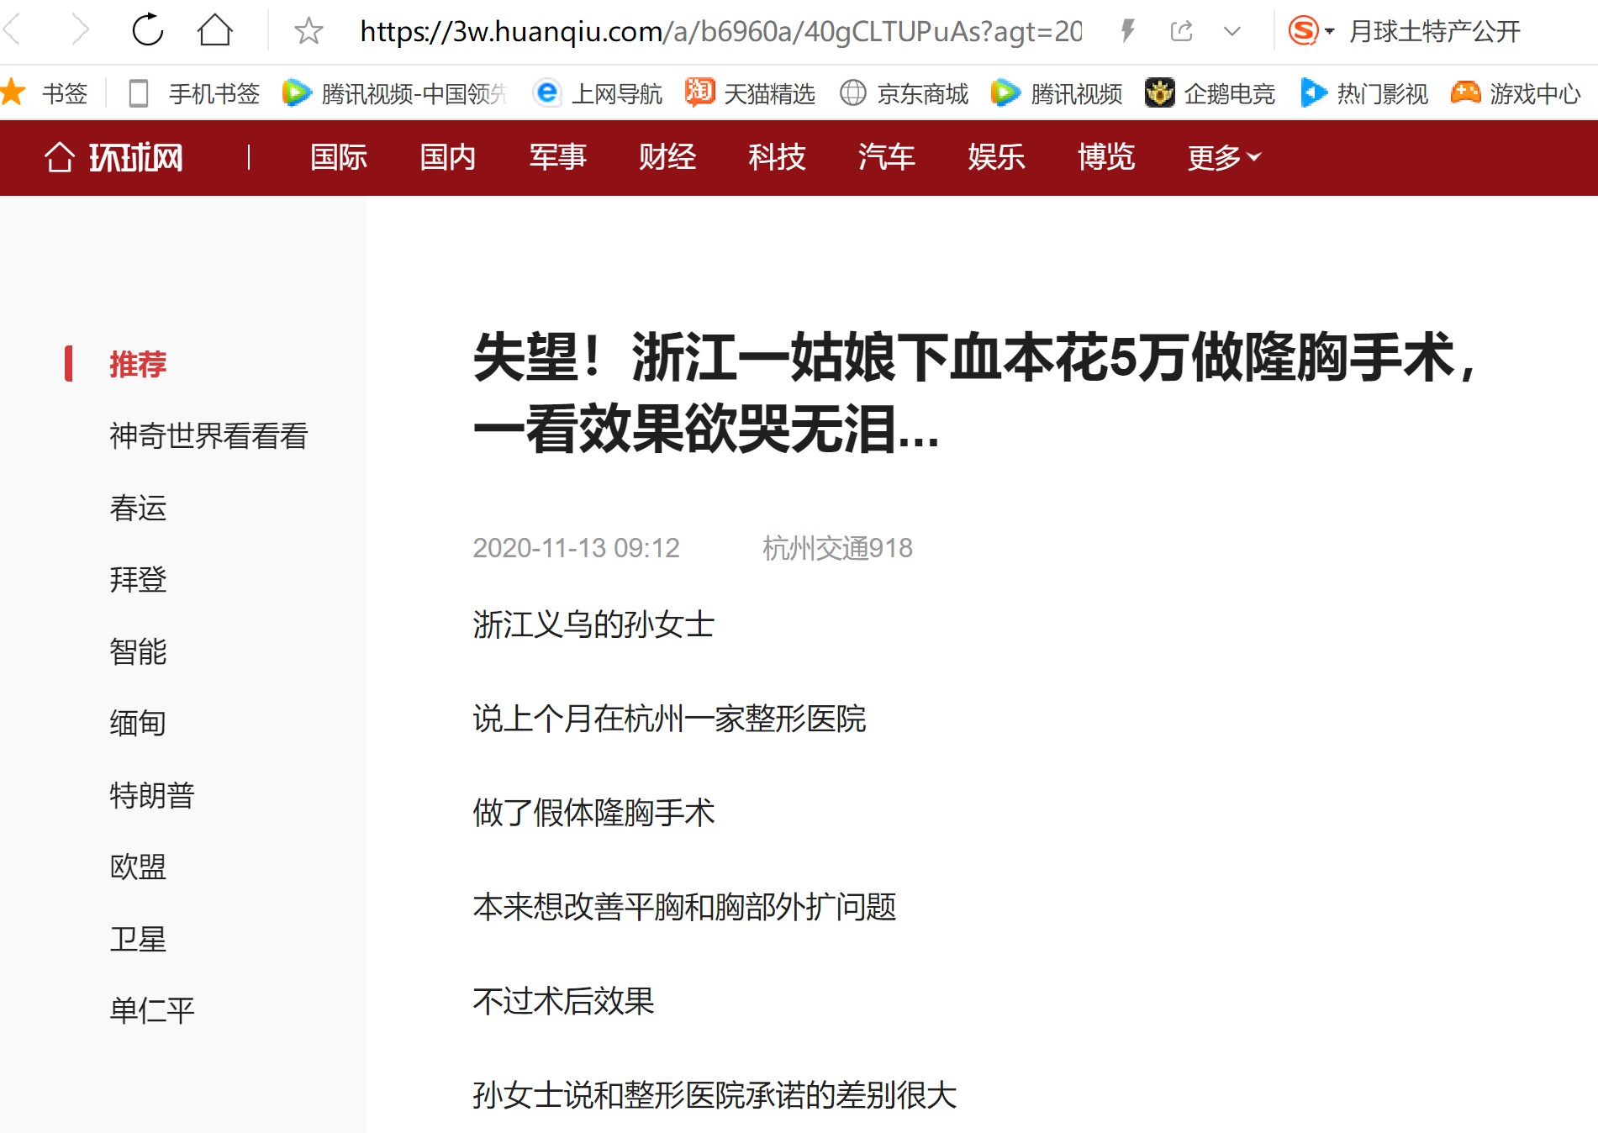
Task: Open the 国际 section
Action: tap(339, 157)
